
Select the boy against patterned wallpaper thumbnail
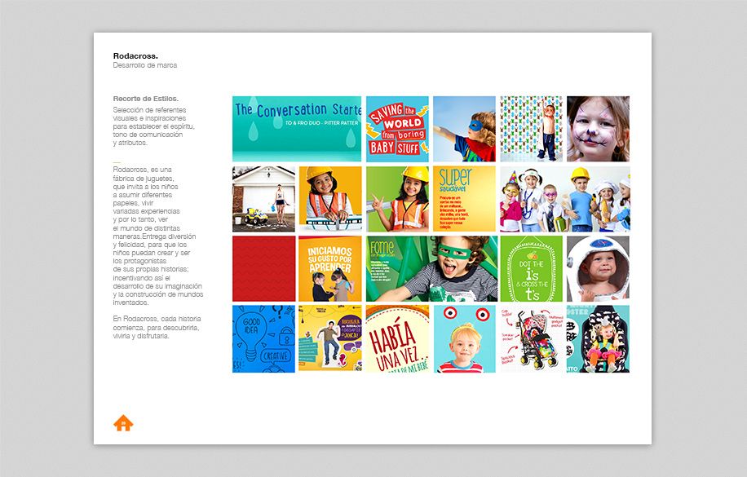click(x=531, y=129)
